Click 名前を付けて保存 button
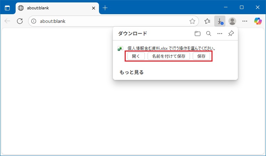This screenshot has width=266, height=156. 169,56
